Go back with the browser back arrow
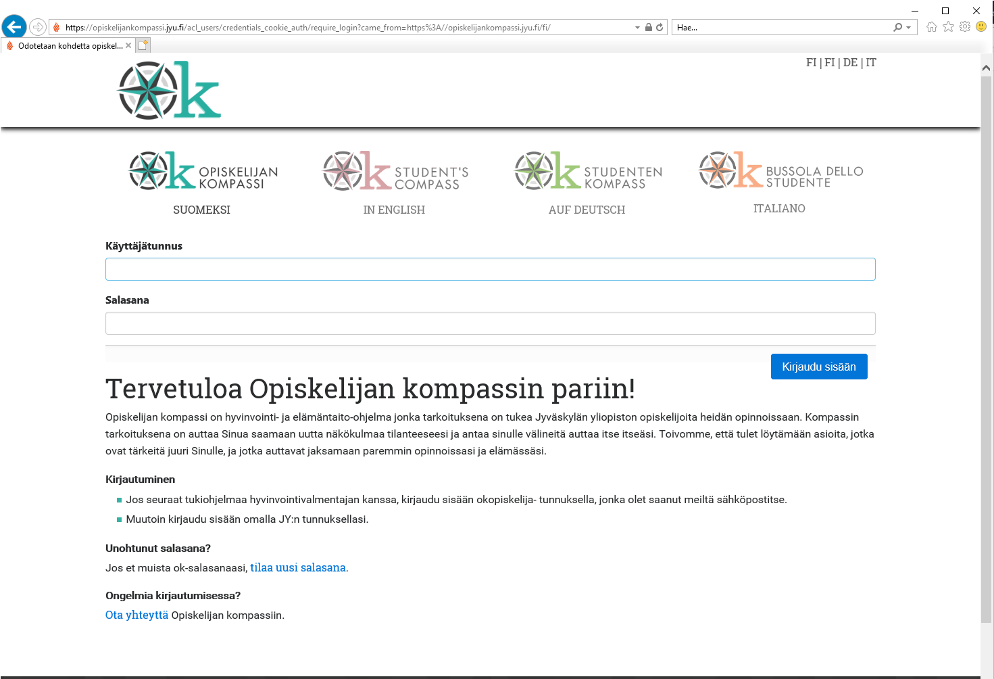The image size is (994, 679). [14, 27]
